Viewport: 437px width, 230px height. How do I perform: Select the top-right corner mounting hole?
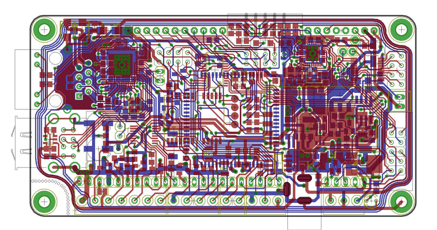point(401,30)
